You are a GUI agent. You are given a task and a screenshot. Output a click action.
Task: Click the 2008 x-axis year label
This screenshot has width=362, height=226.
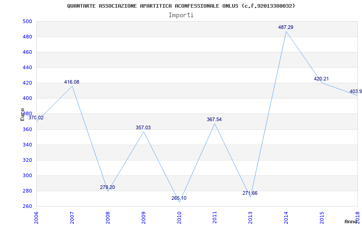(x=108, y=218)
